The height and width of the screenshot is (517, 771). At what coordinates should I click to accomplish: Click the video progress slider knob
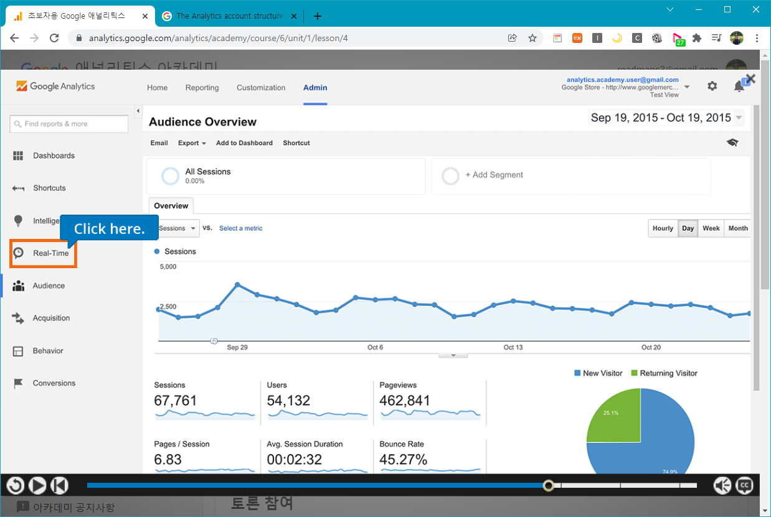pyautogui.click(x=548, y=485)
